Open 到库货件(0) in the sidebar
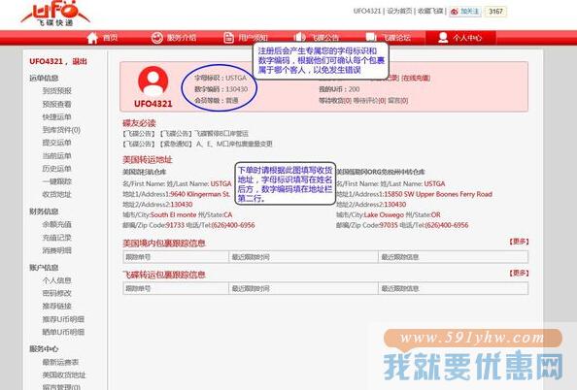 (x=61, y=130)
